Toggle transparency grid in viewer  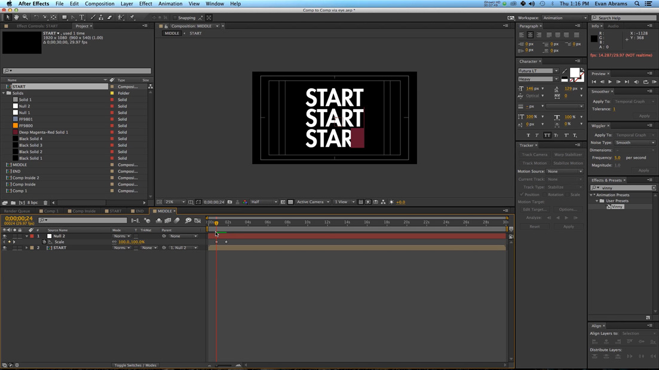coord(290,202)
